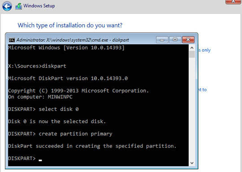
Task: Click the Windows Setup disc icon
Action: 19,6
